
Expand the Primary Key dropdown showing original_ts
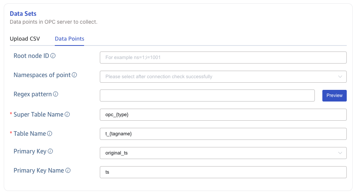click(x=223, y=153)
